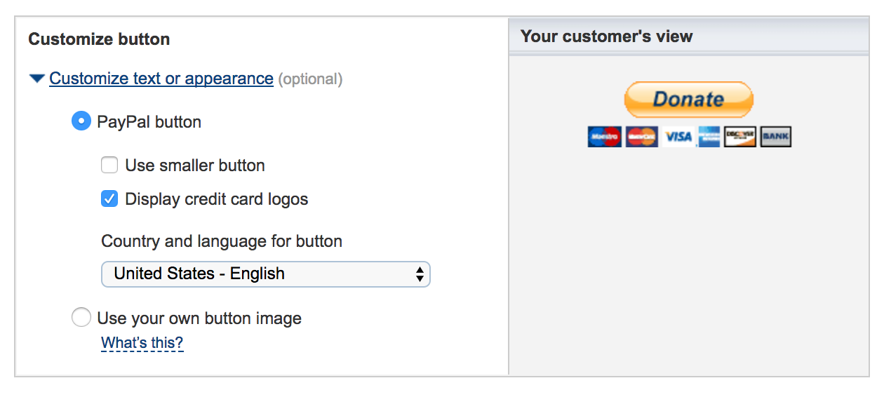Click the Your customer's view header
884x397 pixels.
606,36
